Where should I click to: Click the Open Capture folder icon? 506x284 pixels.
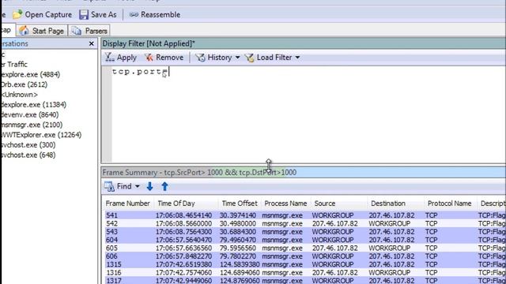(x=17, y=14)
